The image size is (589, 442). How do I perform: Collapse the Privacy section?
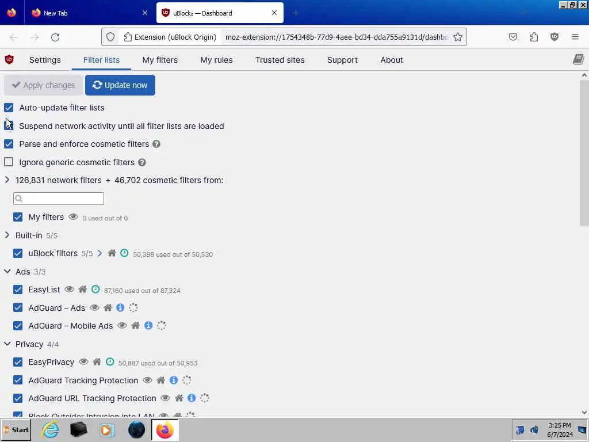pos(7,344)
